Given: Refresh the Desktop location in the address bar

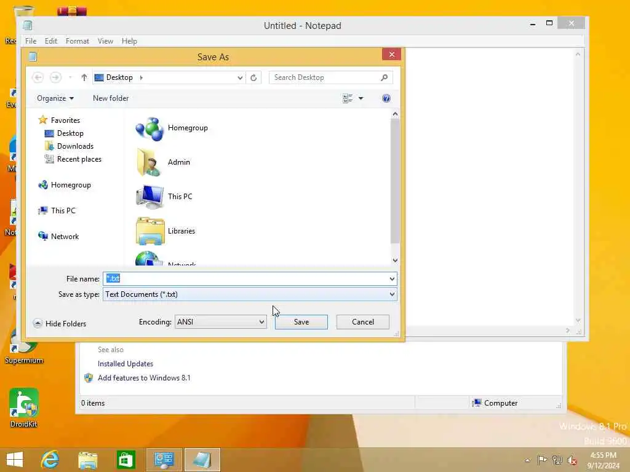Looking at the screenshot, I should tap(253, 77).
